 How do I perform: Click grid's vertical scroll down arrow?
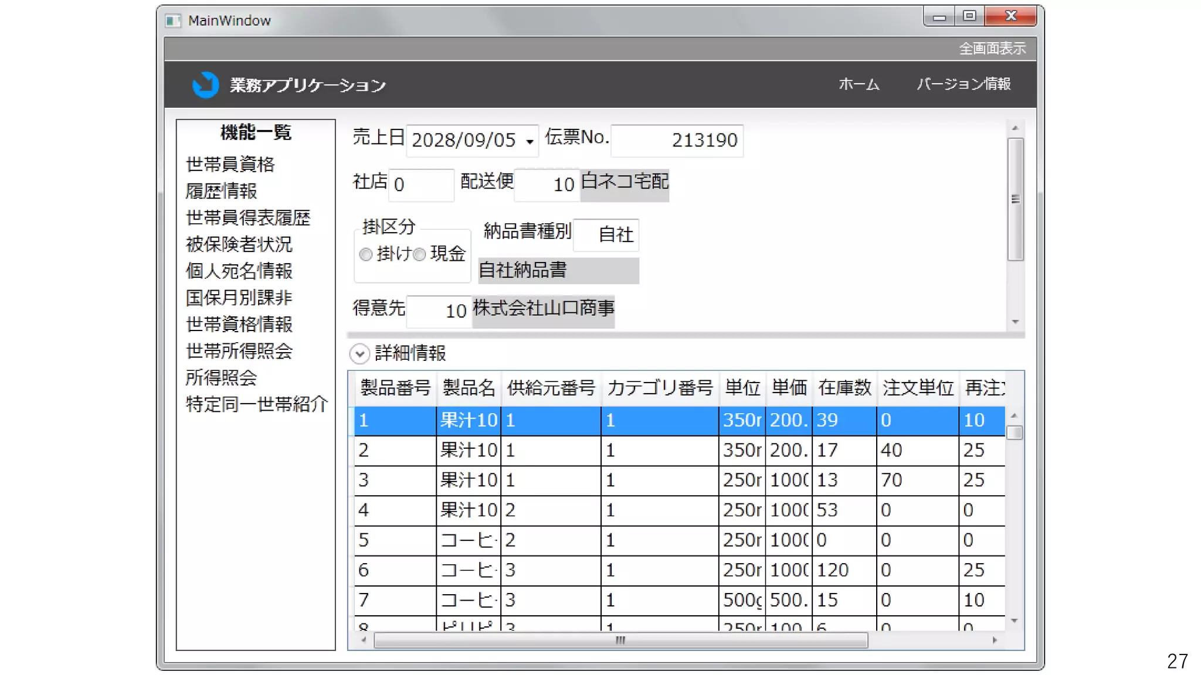1015,621
